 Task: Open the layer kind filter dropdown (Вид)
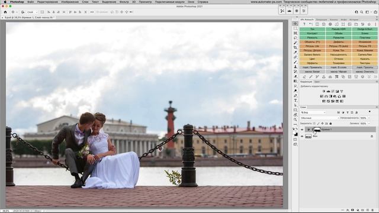coord(313,112)
